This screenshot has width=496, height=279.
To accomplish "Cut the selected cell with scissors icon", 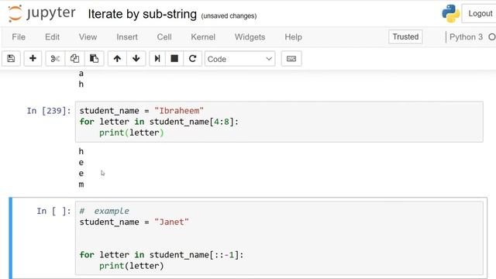I will tap(55, 59).
